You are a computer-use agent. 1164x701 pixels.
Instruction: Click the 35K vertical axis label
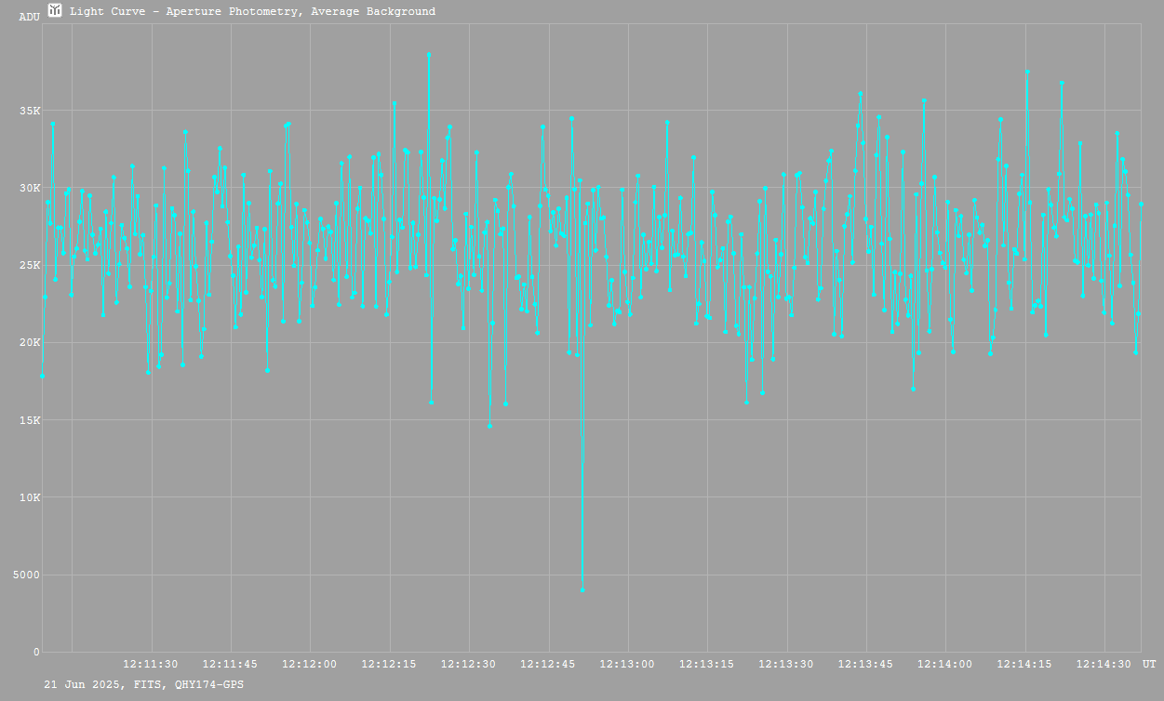(x=31, y=111)
